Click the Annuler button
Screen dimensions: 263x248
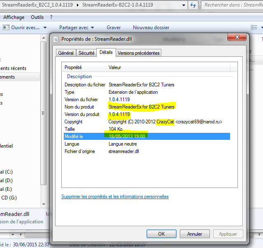pos(194,234)
